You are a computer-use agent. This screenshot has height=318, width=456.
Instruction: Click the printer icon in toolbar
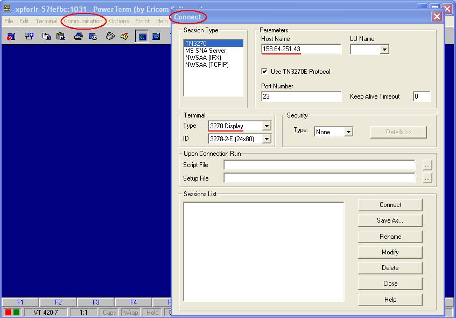point(79,37)
